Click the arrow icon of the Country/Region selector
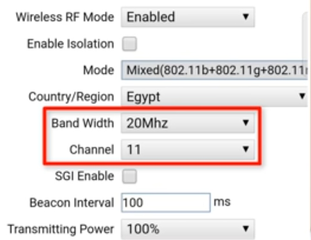The width and height of the screenshot is (311, 240). [x=303, y=96]
